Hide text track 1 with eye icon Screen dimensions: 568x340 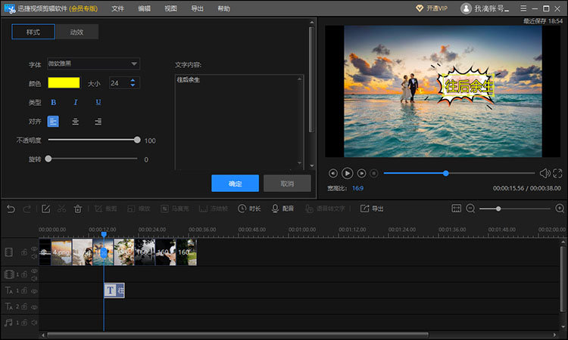[34, 291]
